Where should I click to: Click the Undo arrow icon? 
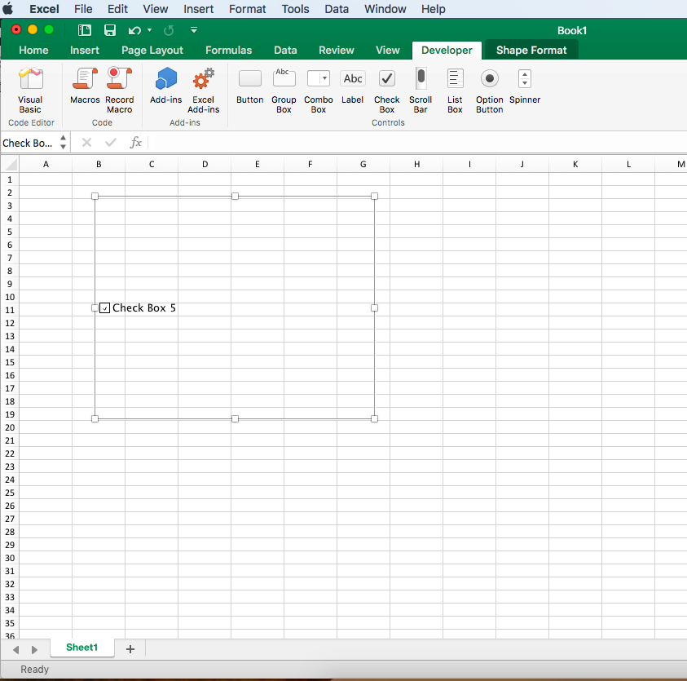click(x=134, y=30)
